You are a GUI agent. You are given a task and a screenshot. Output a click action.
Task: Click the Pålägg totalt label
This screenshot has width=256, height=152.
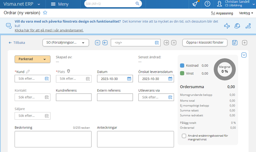(188, 123)
